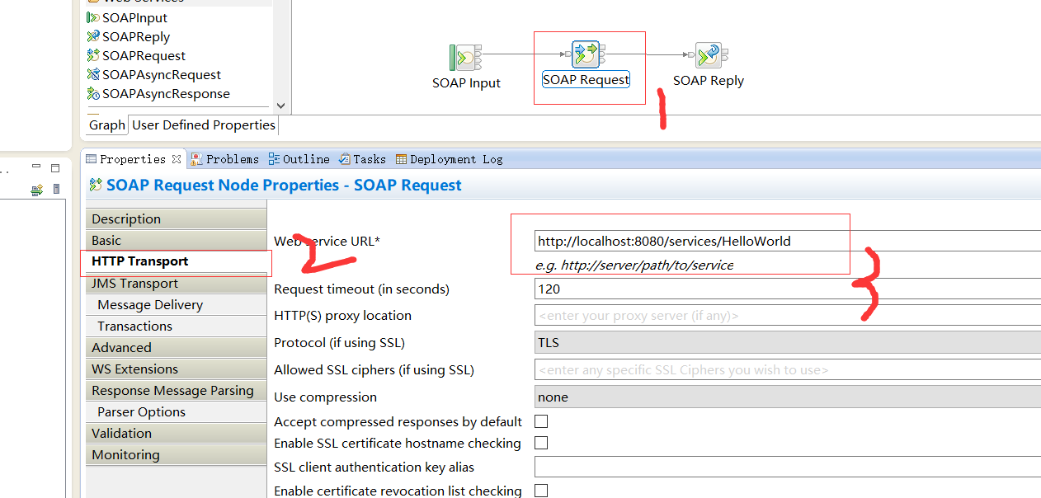Viewport: 1041px width, 498px height.
Task: Open the Problems tab
Action: tap(224, 159)
